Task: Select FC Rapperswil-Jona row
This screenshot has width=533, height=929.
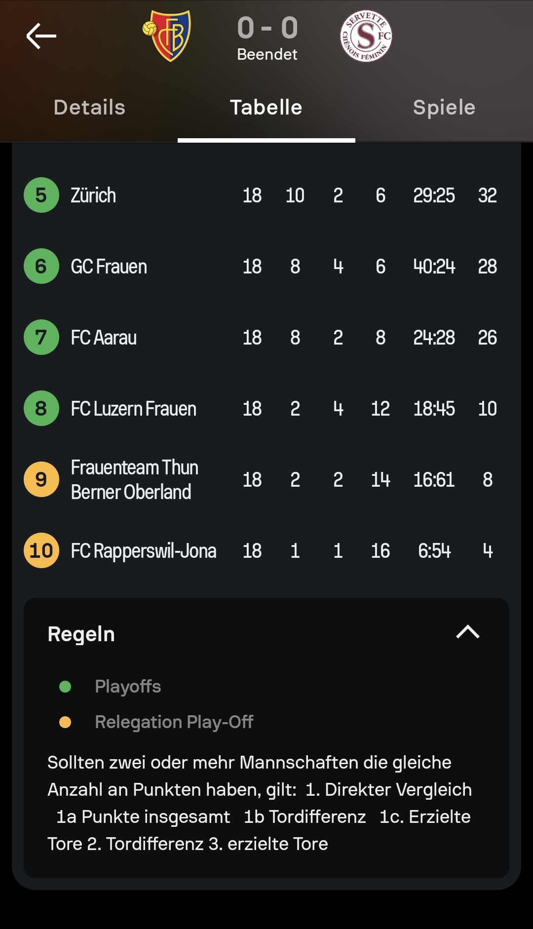Action: pos(144,551)
